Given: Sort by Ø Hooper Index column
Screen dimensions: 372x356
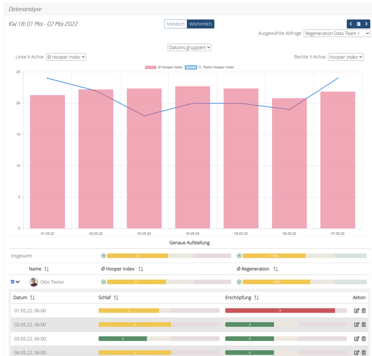Looking at the screenshot, I should (140, 269).
